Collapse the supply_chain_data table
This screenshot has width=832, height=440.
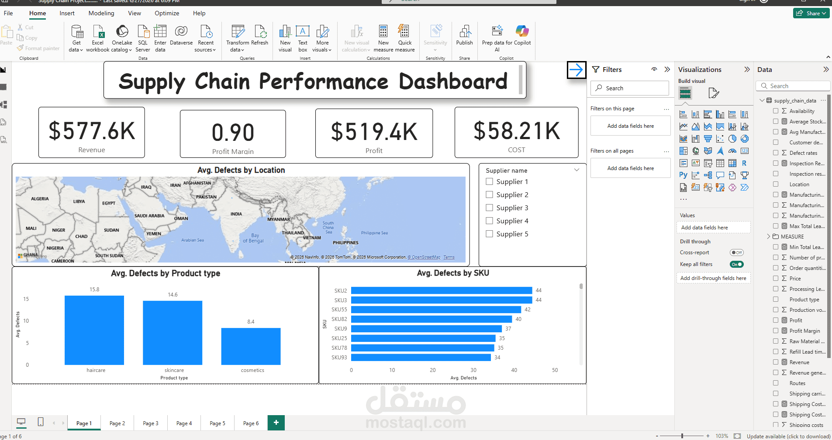pyautogui.click(x=762, y=100)
